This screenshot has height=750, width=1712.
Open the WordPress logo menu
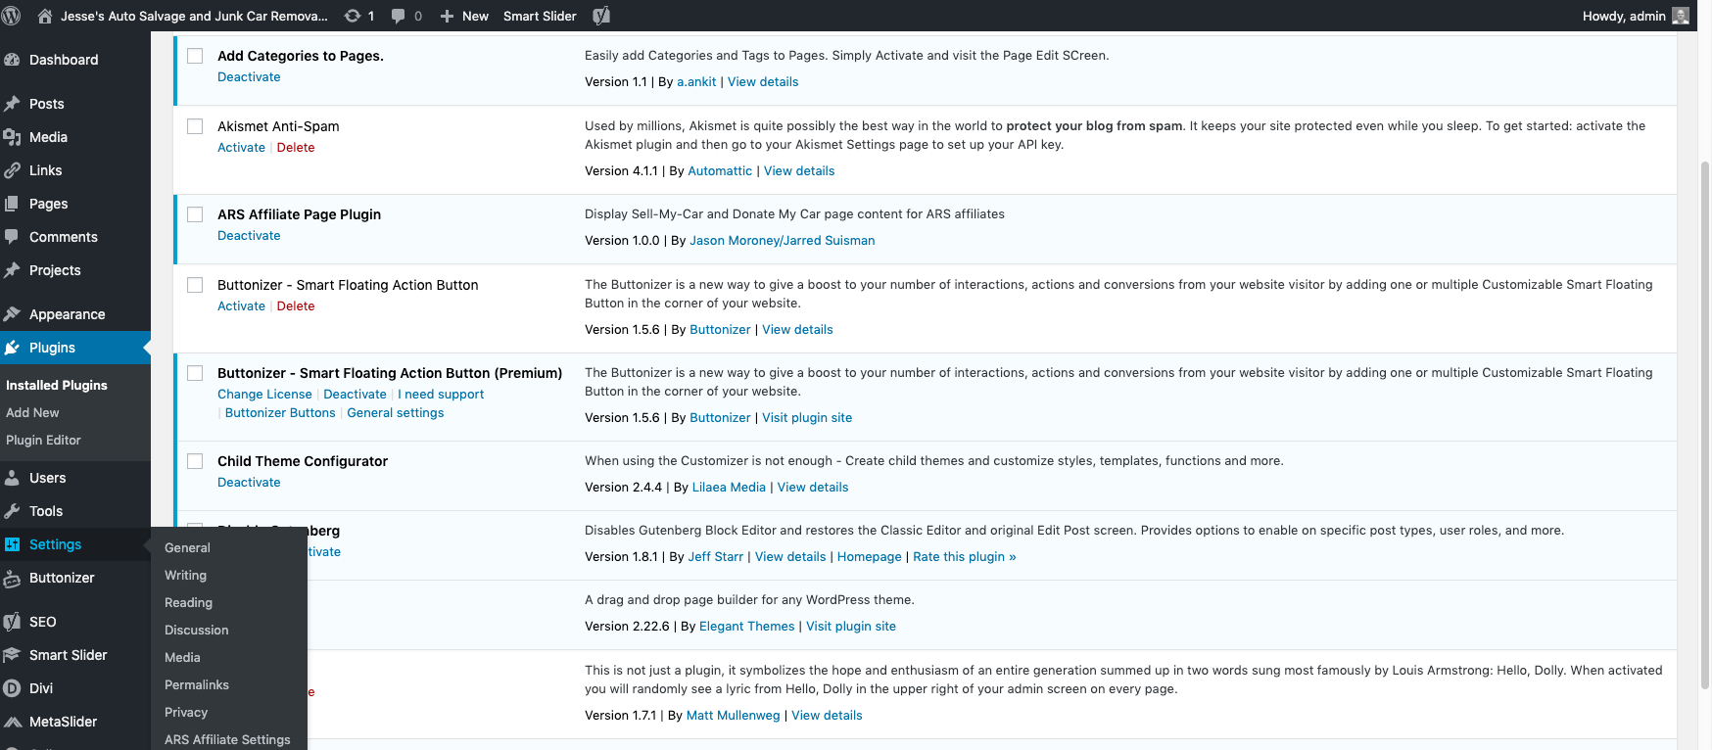pos(12,16)
